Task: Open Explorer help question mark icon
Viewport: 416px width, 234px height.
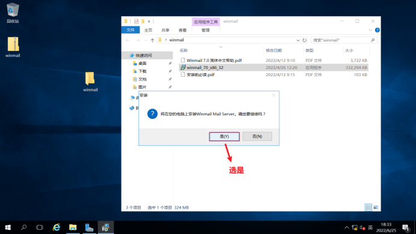Action: (377, 30)
